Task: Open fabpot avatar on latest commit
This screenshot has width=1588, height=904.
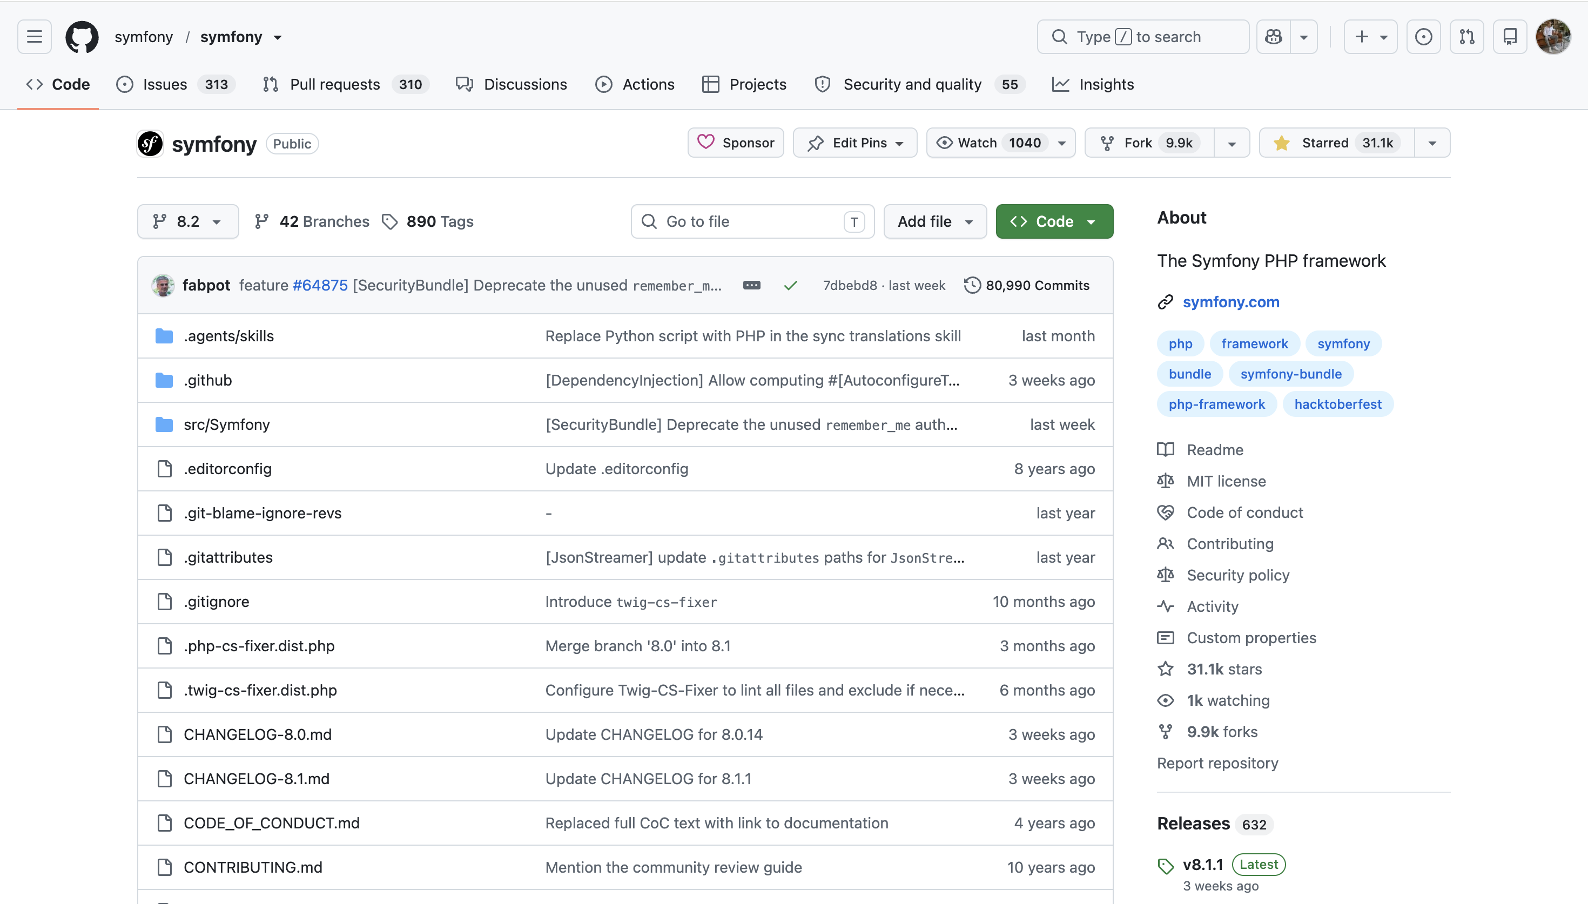Action: coord(163,285)
